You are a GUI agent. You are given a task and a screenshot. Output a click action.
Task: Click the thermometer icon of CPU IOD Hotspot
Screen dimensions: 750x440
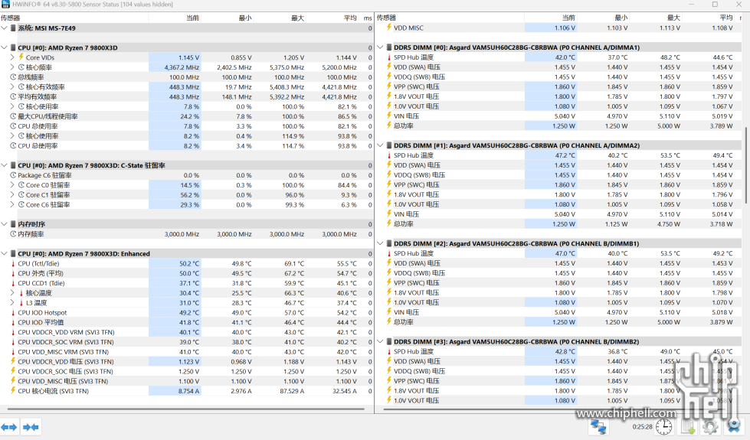[13, 312]
